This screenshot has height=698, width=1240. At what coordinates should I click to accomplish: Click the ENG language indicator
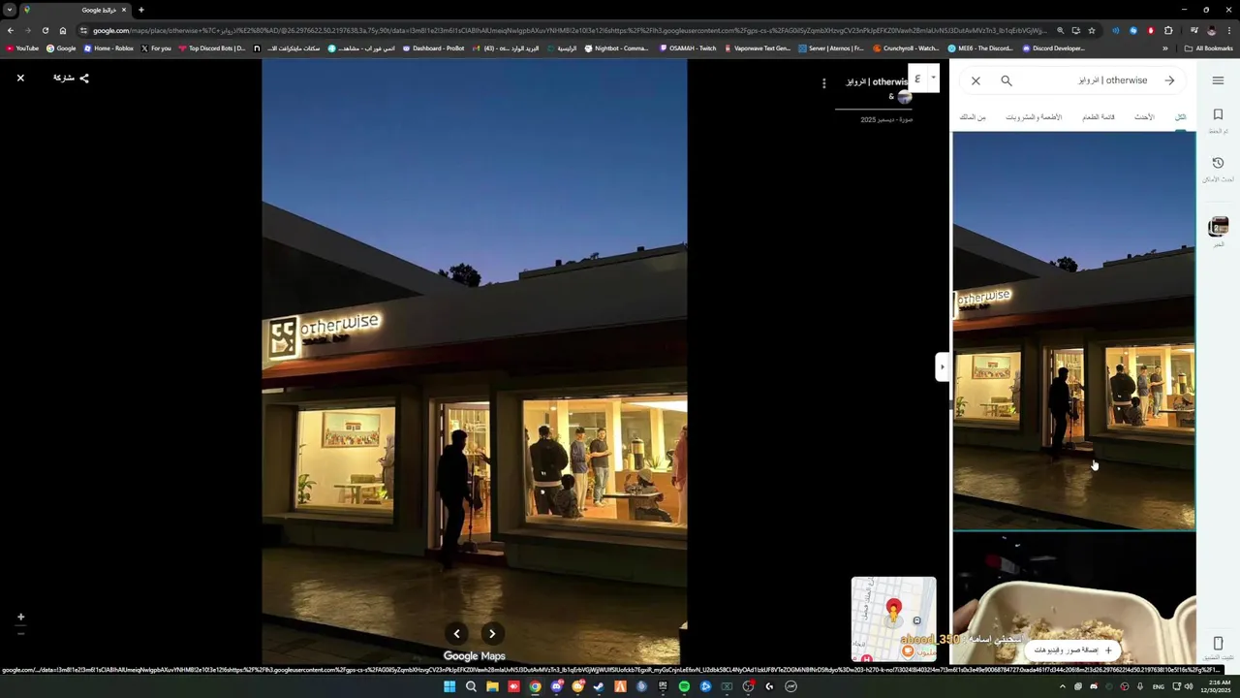(1158, 686)
